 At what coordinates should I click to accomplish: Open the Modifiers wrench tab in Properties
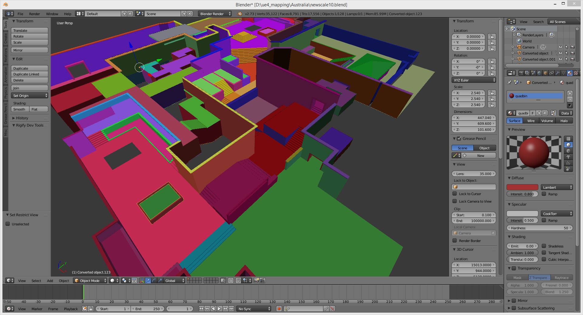[557, 73]
